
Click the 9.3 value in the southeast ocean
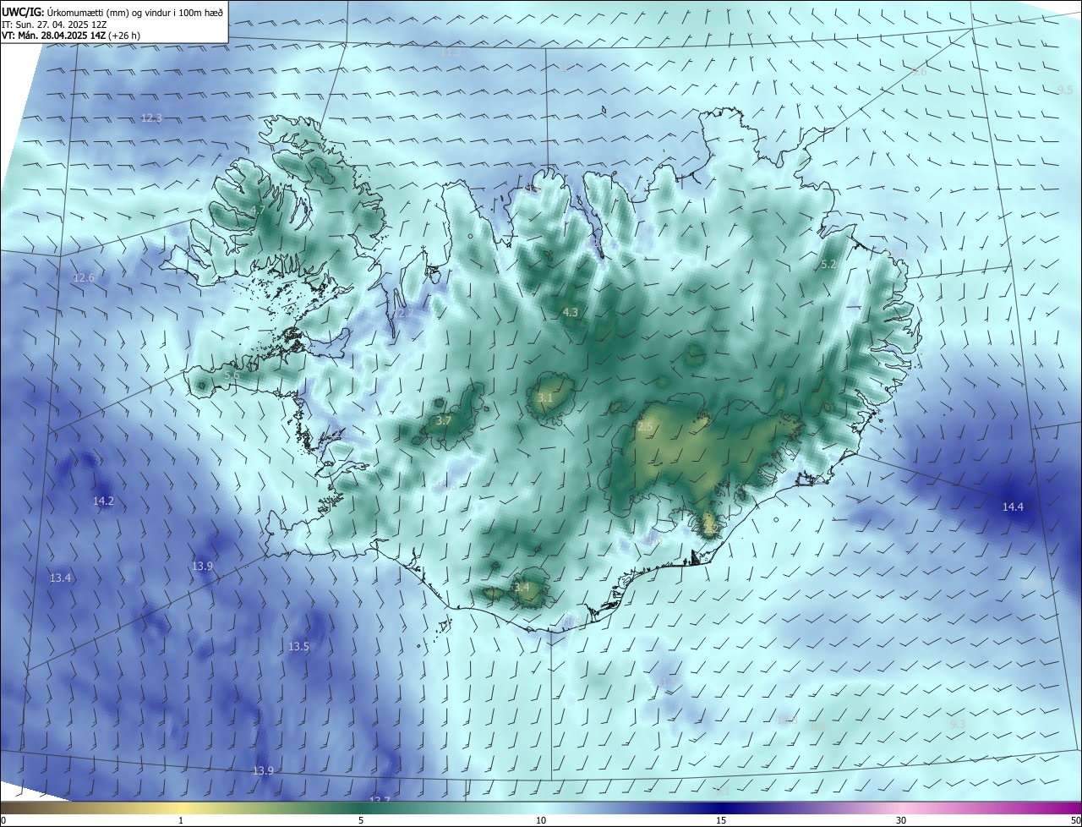point(958,725)
